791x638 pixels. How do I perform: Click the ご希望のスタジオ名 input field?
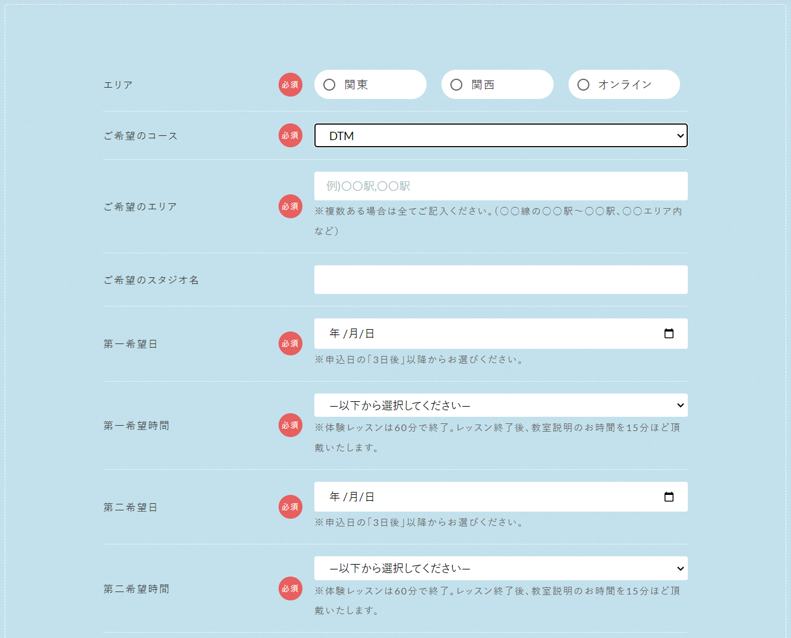[501, 279]
